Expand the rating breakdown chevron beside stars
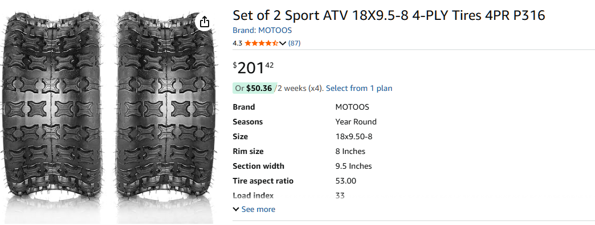Image resolution: width=595 pixels, height=225 pixels. [x=282, y=43]
